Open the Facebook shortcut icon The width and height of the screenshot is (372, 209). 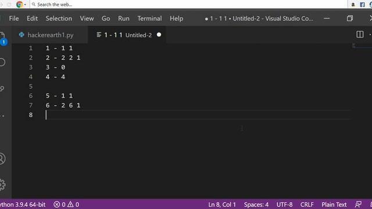coord(362,4)
